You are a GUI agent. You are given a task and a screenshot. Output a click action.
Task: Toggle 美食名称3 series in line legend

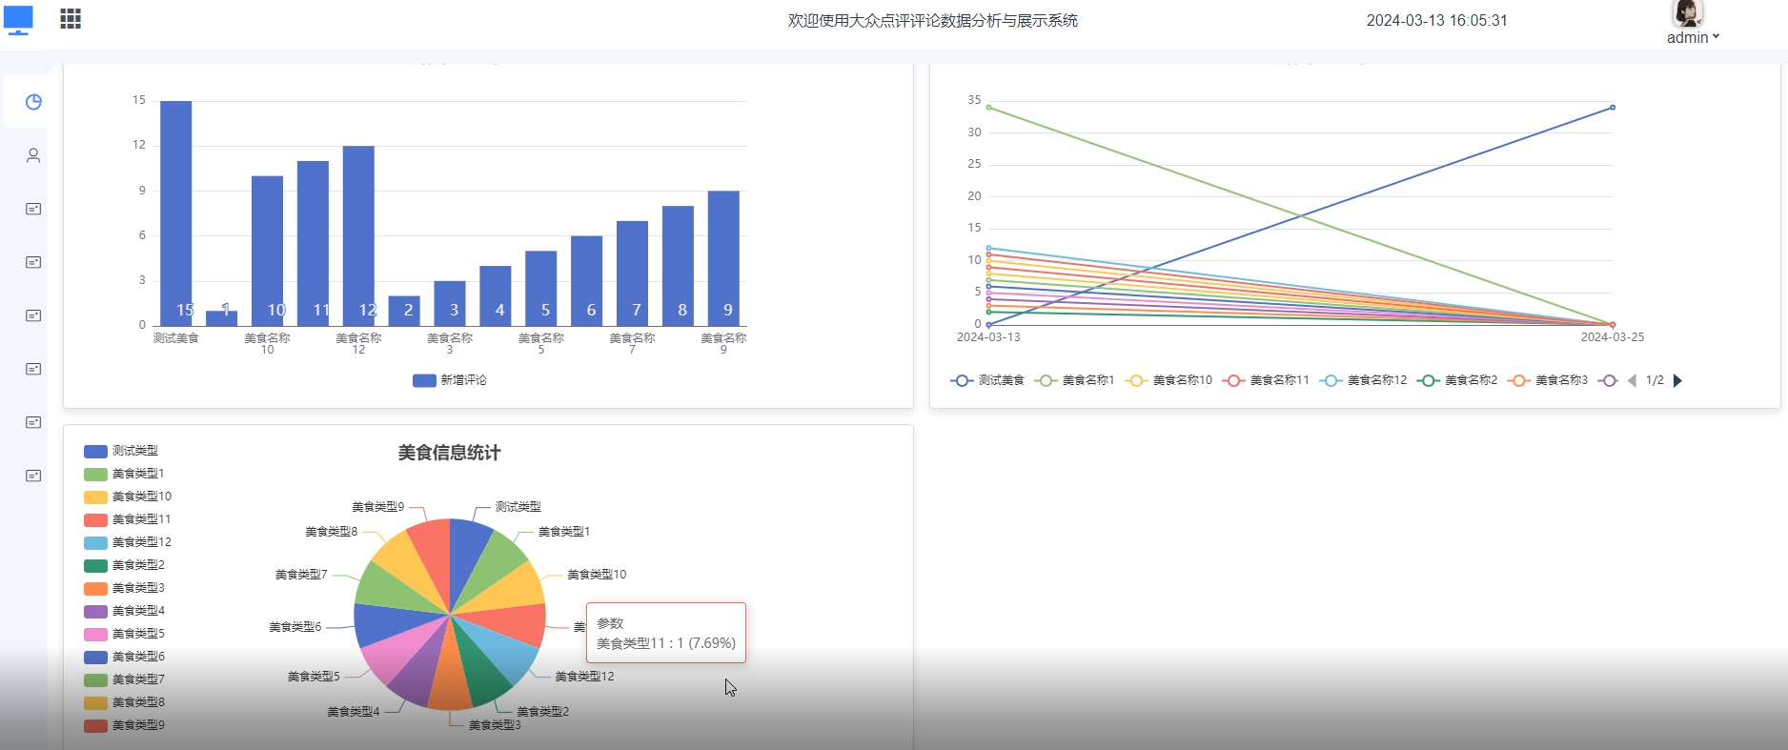pos(1548,380)
